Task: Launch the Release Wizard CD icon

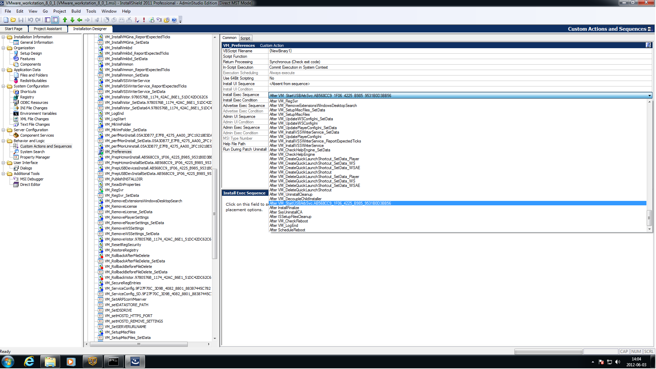Action: point(106,19)
